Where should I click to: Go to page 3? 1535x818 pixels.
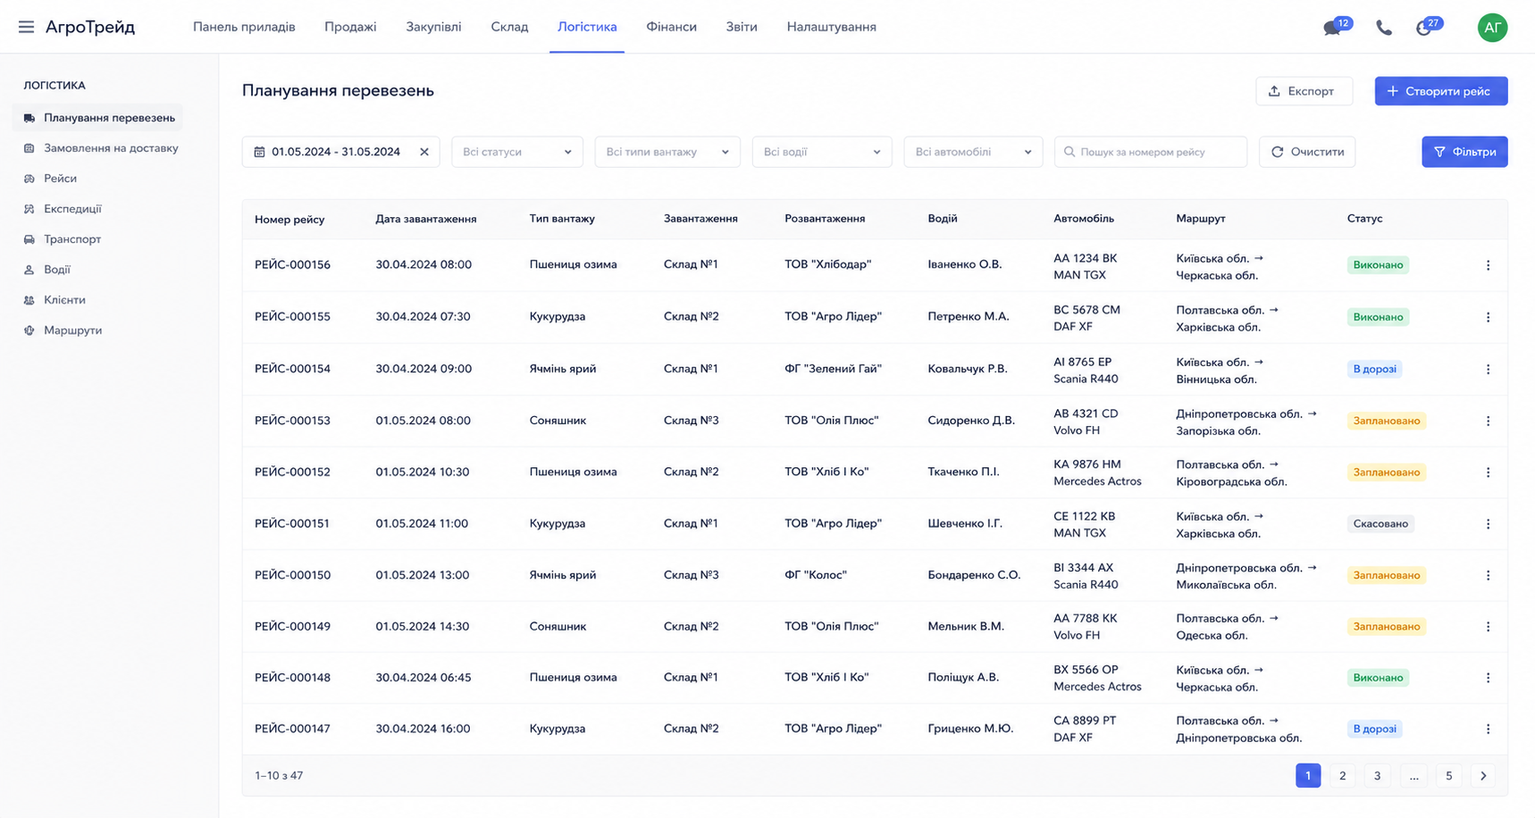pos(1377,776)
